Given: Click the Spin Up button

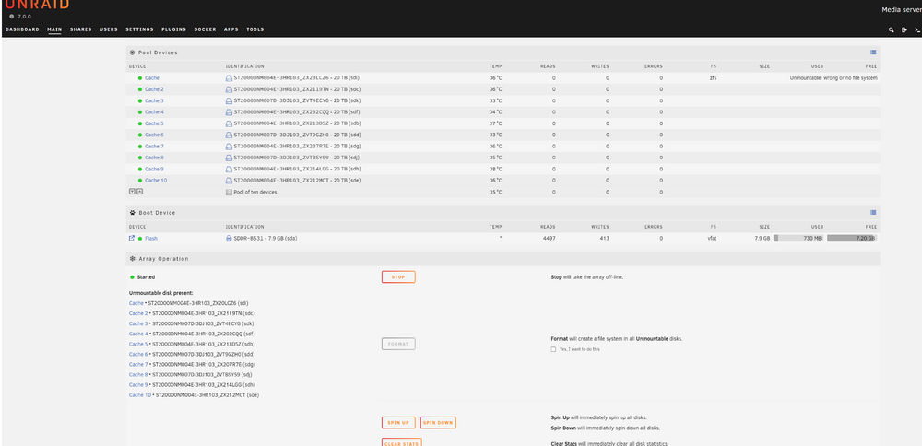Looking at the screenshot, I should point(398,422).
